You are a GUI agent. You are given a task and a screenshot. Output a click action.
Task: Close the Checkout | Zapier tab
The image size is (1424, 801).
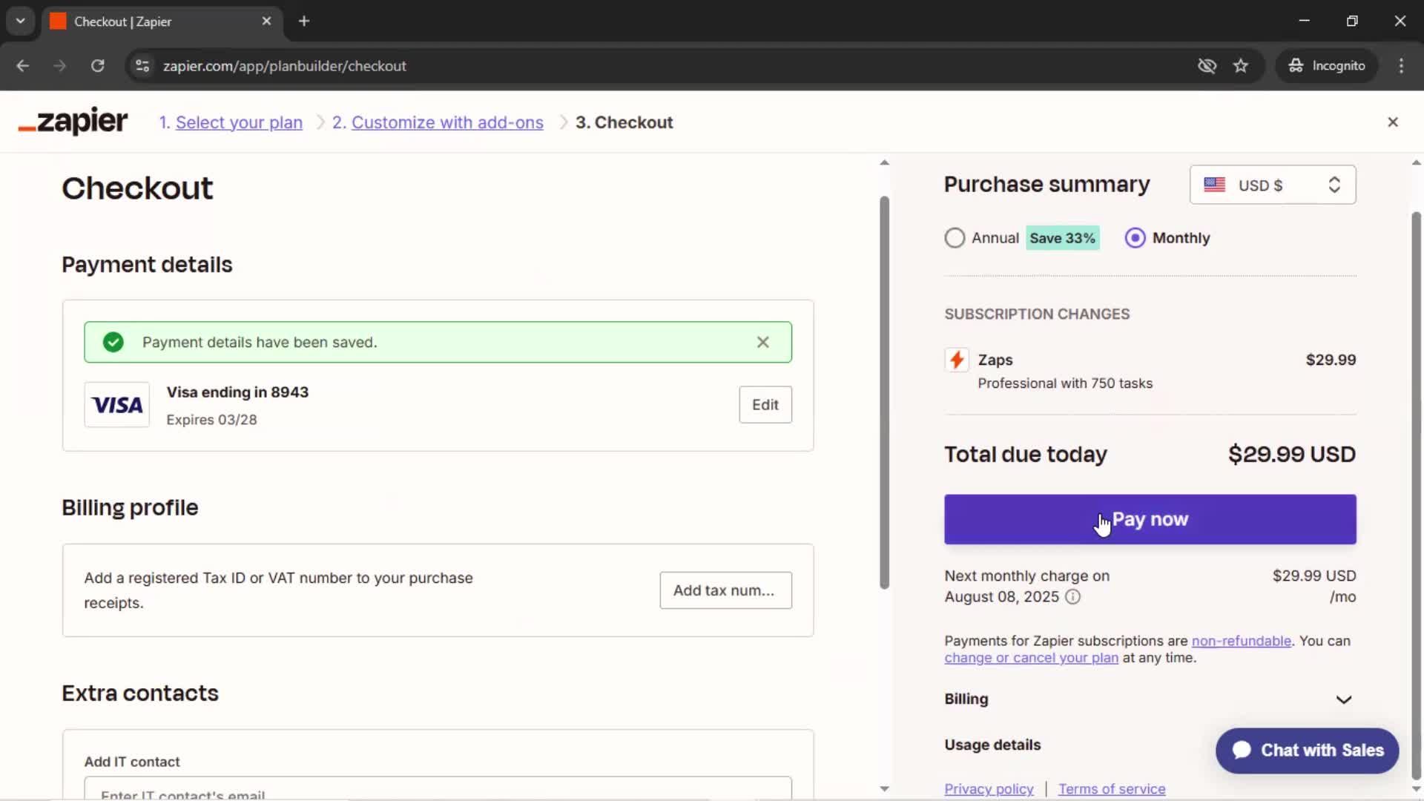pyautogui.click(x=266, y=22)
